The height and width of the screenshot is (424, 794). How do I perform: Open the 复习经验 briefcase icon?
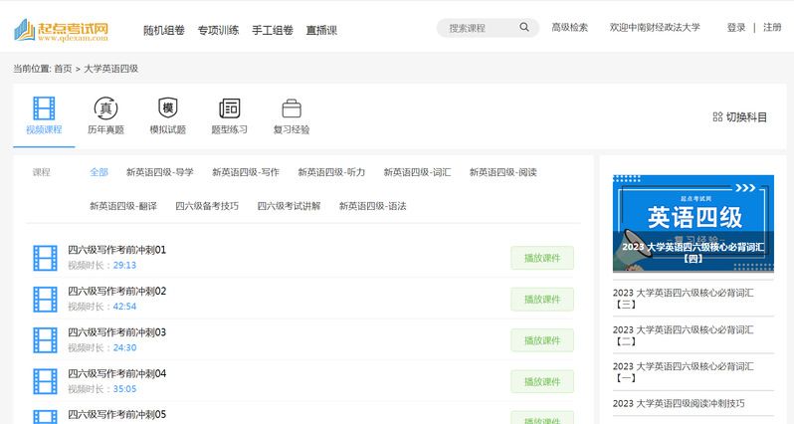(x=292, y=108)
